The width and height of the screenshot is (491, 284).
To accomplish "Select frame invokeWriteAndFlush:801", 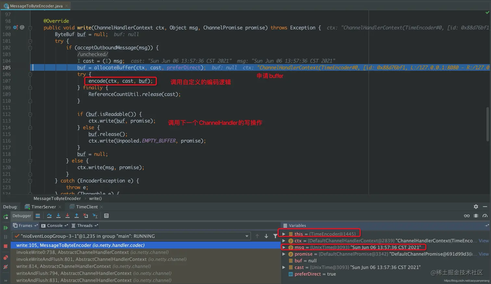I will pos(146,259).
